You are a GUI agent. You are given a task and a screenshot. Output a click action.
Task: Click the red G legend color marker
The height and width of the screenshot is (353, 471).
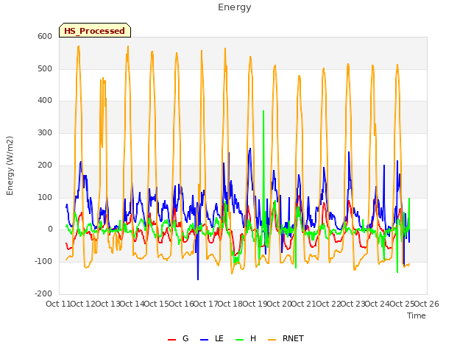(171, 340)
